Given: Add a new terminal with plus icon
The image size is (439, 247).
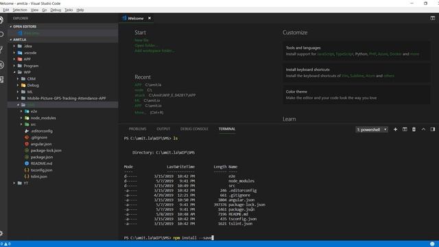Looking at the screenshot, I should (395, 130).
